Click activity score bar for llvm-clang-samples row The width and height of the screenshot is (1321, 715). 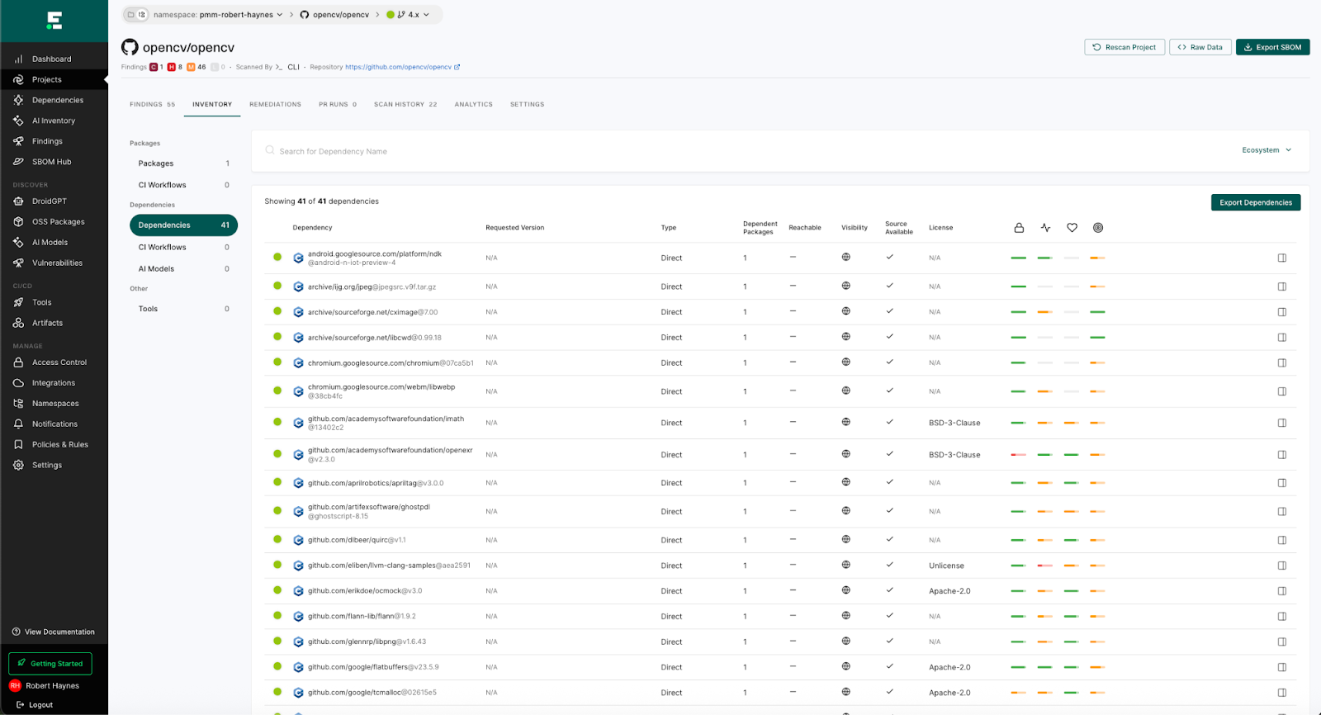pyautogui.click(x=1045, y=566)
